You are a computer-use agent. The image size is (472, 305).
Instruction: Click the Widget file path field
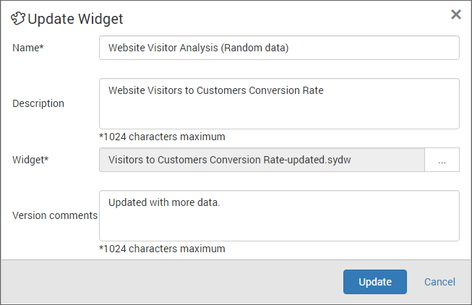coord(262,160)
